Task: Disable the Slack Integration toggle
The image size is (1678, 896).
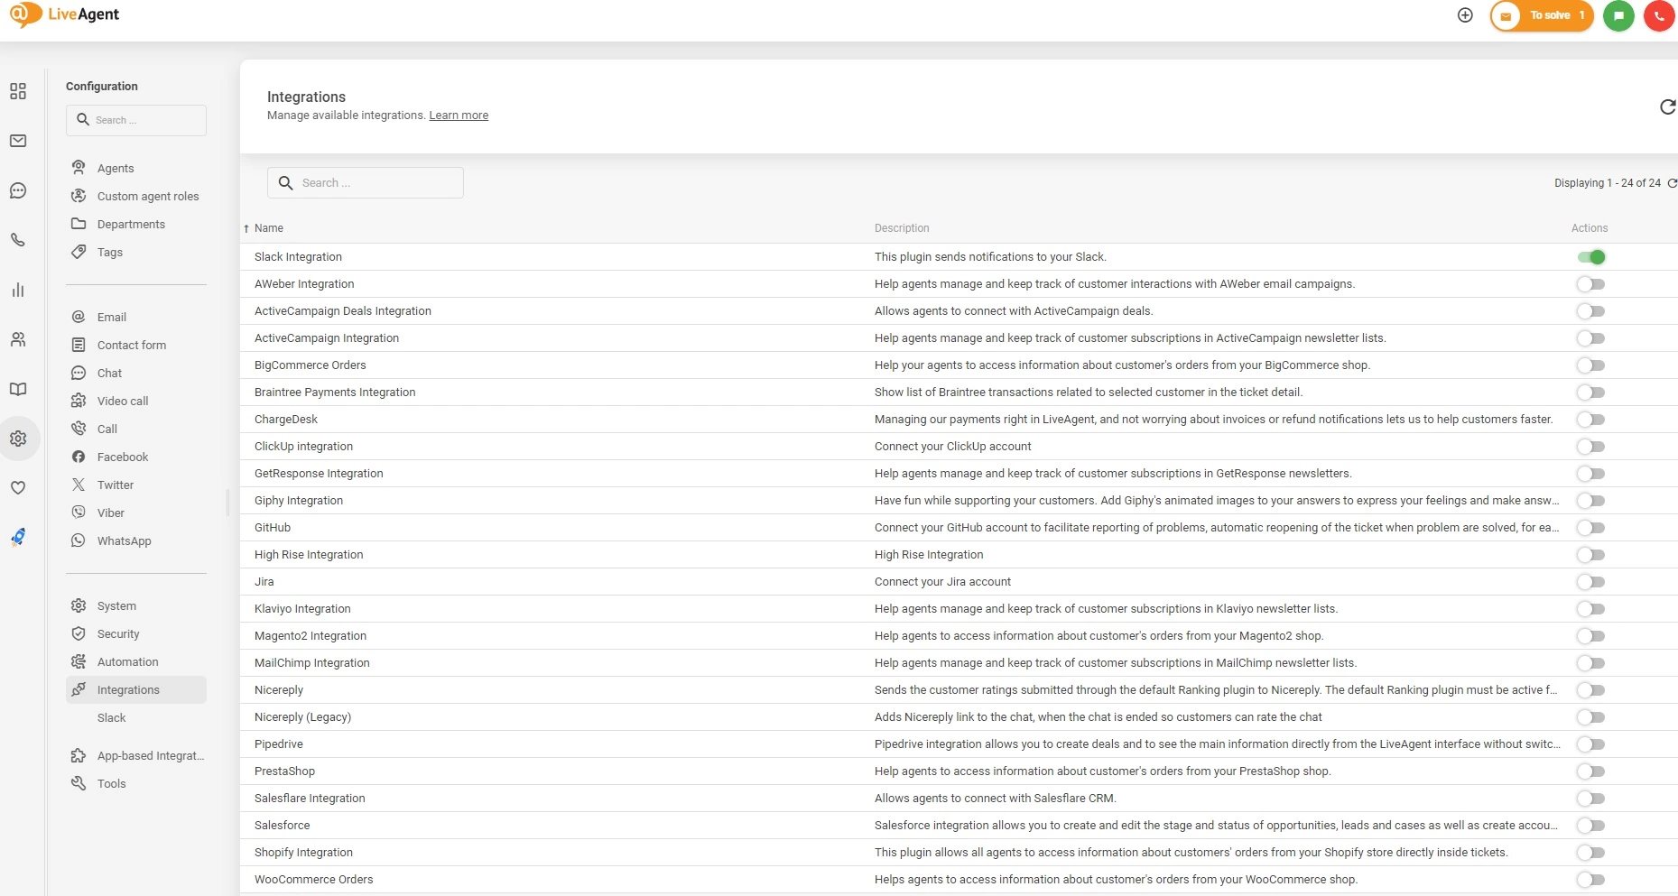Action: 1591,256
